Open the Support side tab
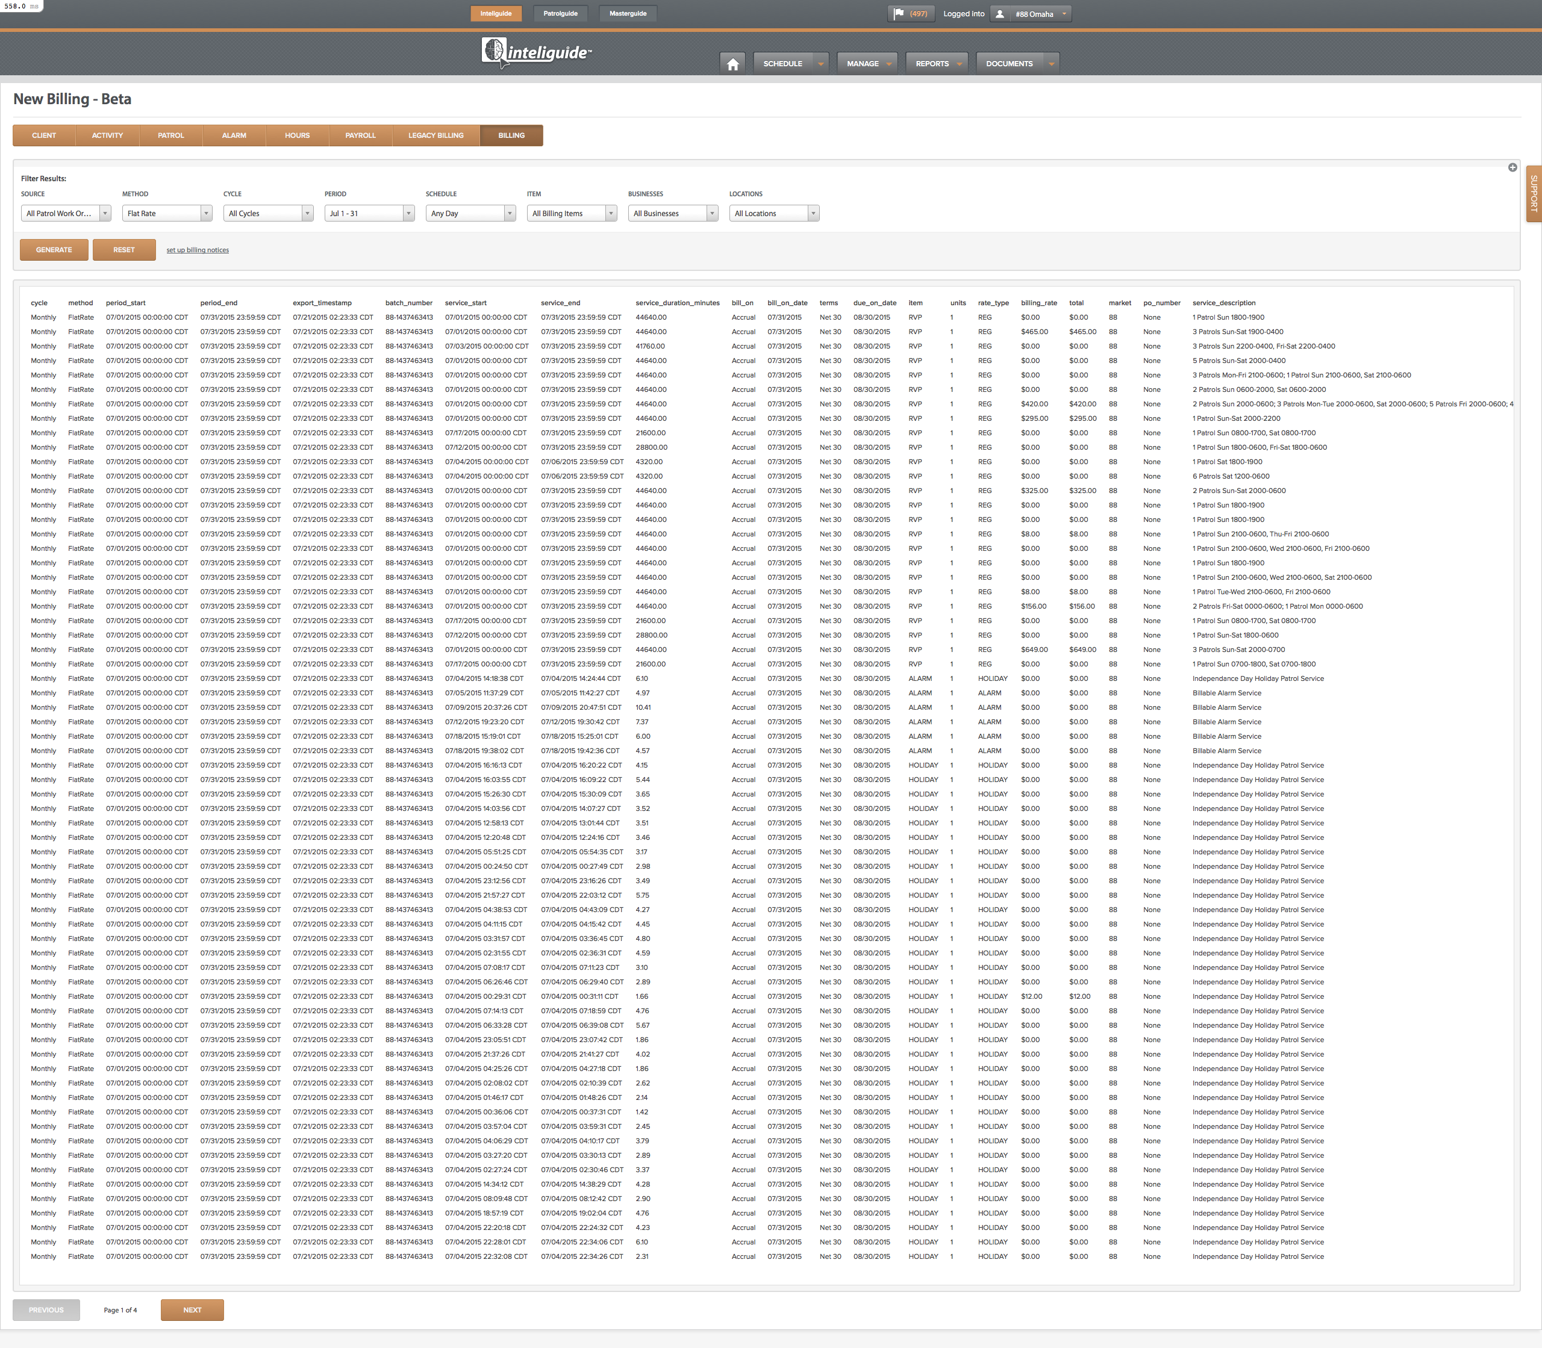1542x1348 pixels. (1533, 193)
